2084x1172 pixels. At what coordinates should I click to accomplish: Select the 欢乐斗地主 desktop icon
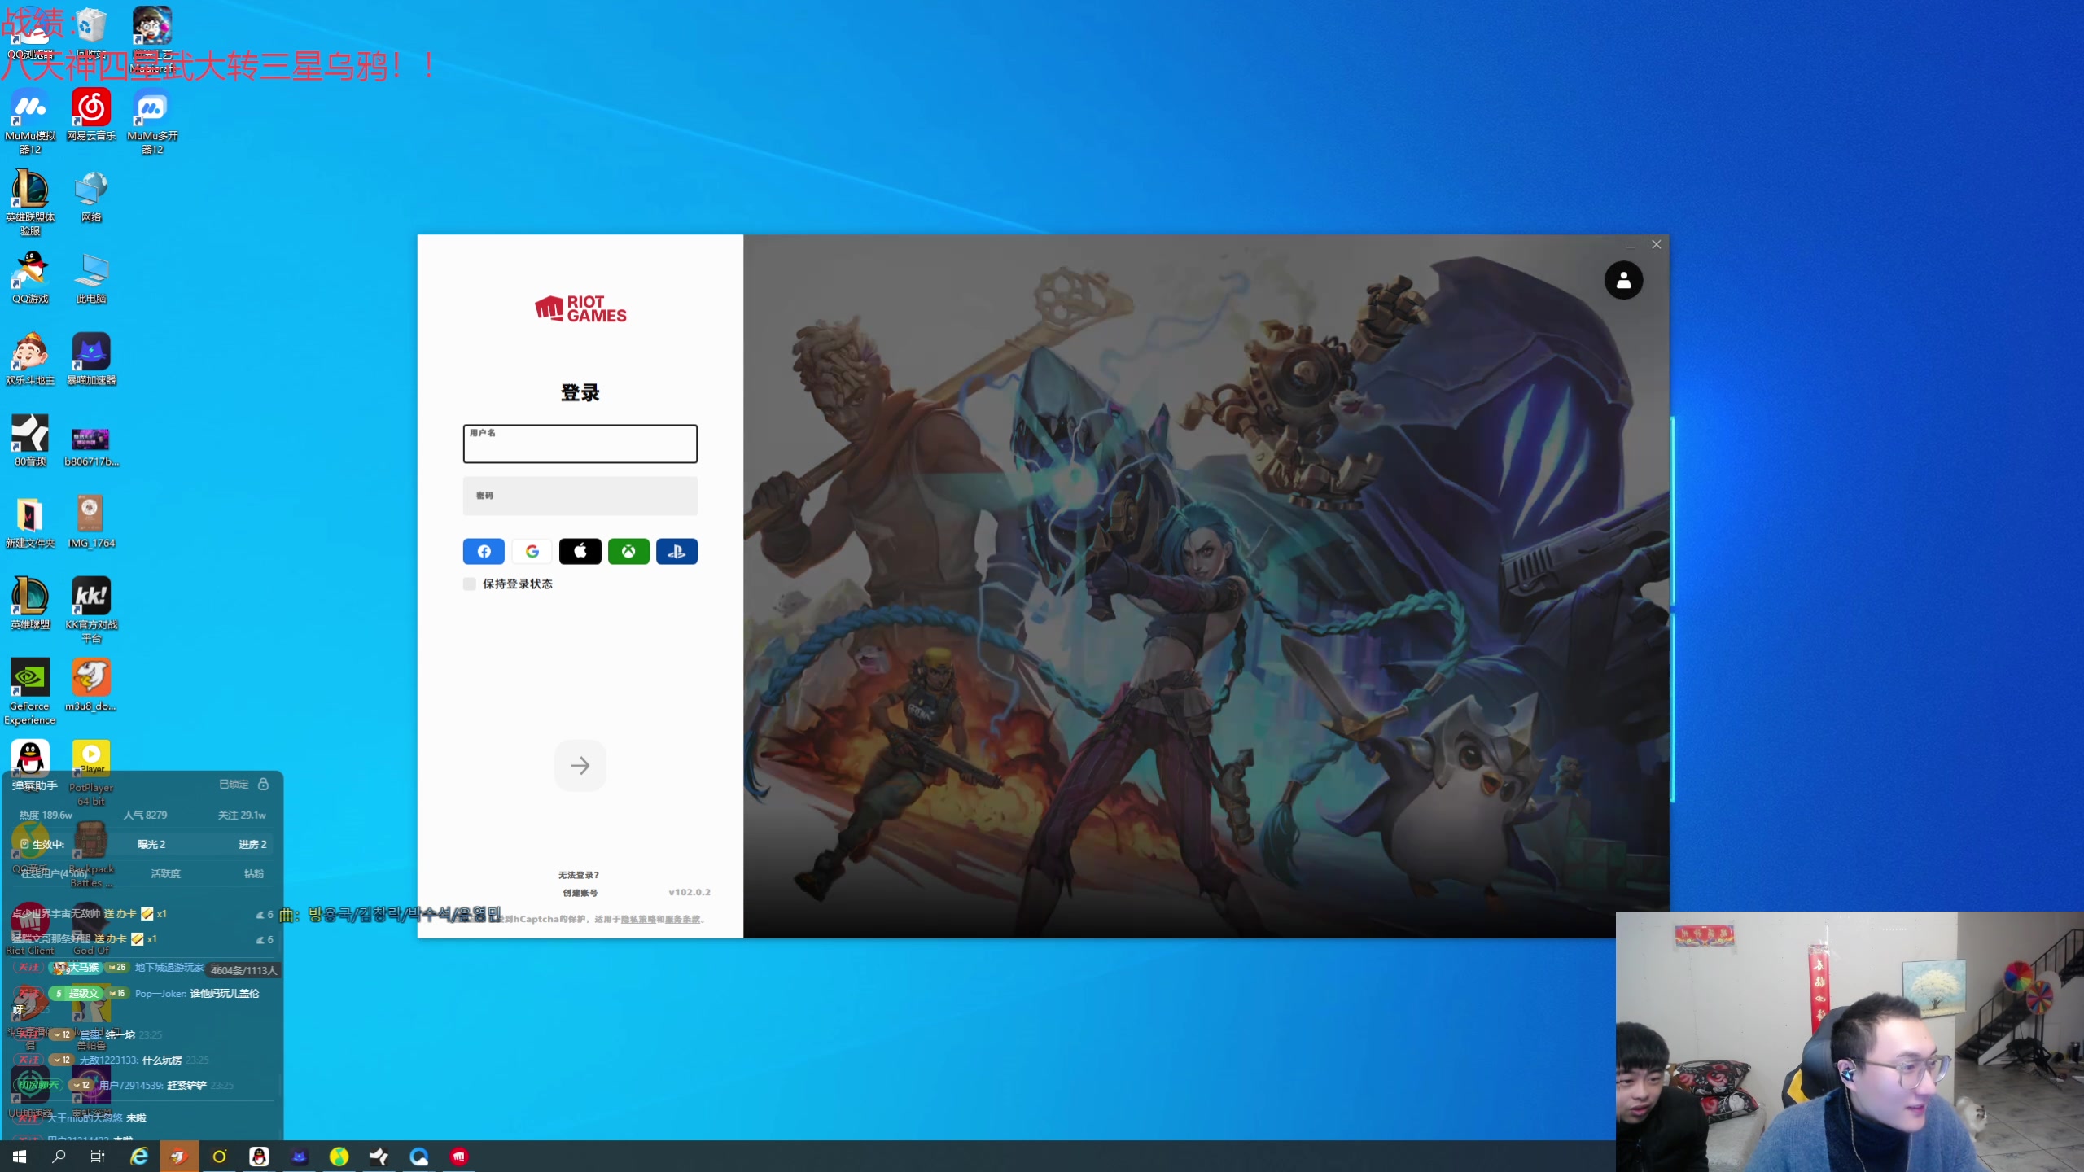tap(30, 359)
